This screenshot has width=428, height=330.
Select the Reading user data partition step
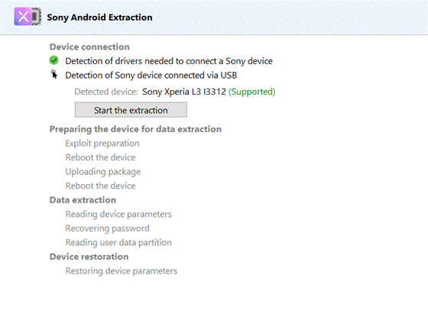pos(118,243)
